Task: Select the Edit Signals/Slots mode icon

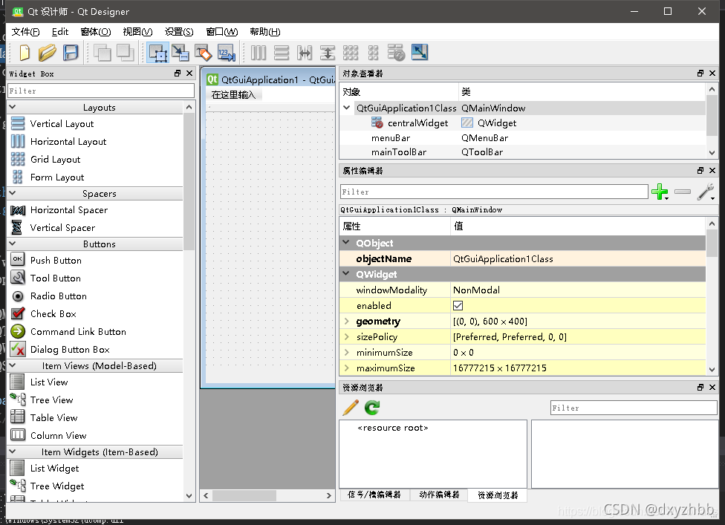Action: 181,53
